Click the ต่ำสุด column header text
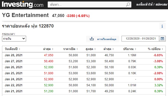This screenshot has height=96, width=168. tap(107, 49)
